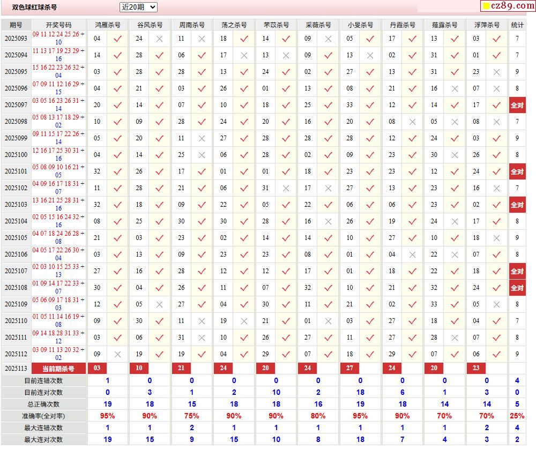Click the red current kill number 27 under 小旻杀号

coord(349,368)
